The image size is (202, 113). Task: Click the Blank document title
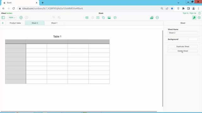click(101, 13)
